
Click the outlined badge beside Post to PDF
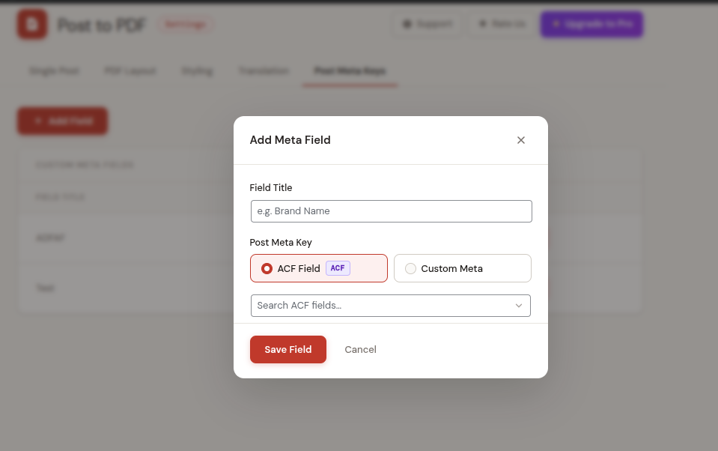186,25
